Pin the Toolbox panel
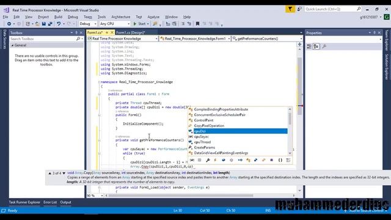391x220 pixels. click(76, 32)
